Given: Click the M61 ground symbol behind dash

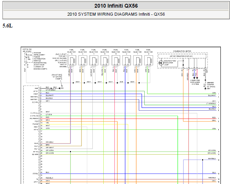Looking at the screenshot, I should (x=206, y=89).
